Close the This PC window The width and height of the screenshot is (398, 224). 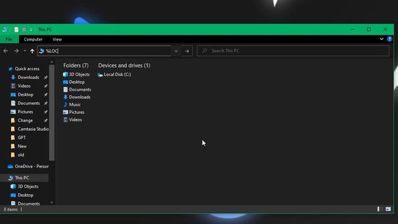386,29
